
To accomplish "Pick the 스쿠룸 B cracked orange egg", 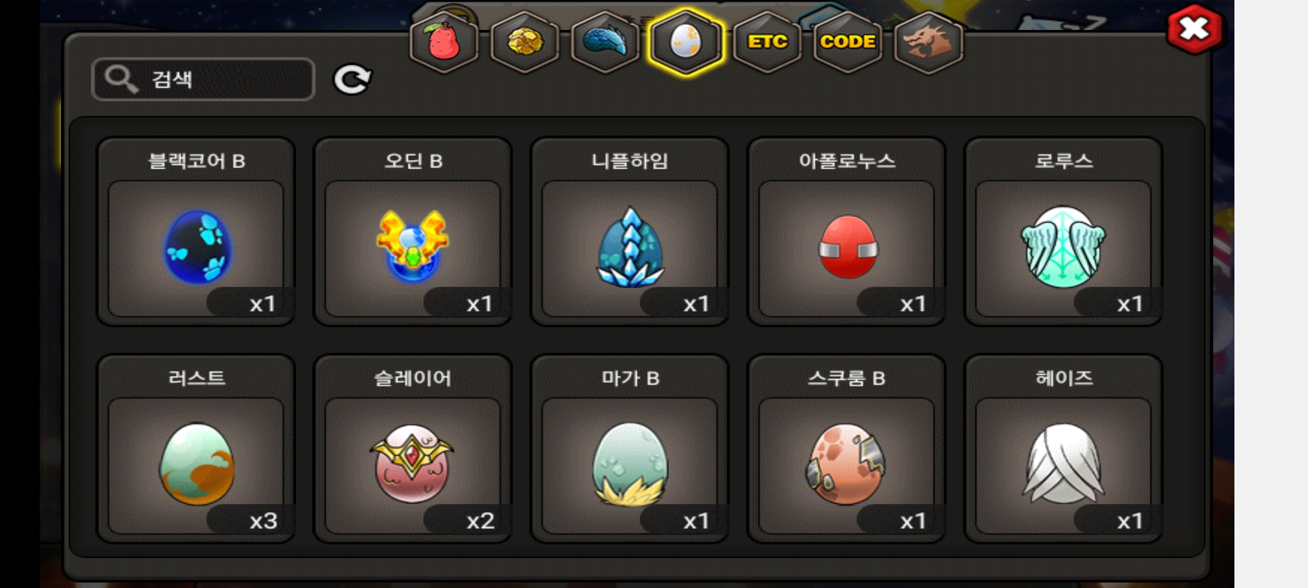I will click(847, 449).
